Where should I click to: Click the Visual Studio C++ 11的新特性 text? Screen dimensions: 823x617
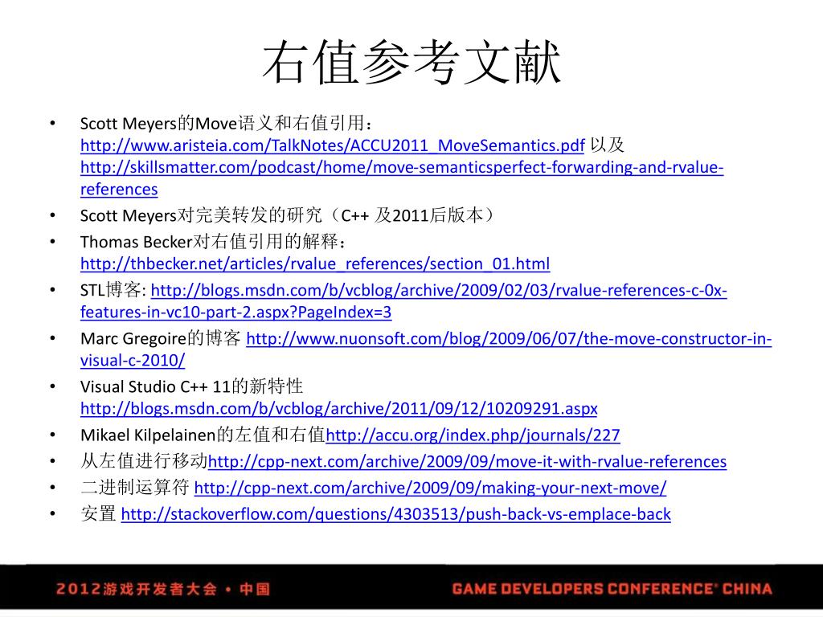(x=191, y=386)
